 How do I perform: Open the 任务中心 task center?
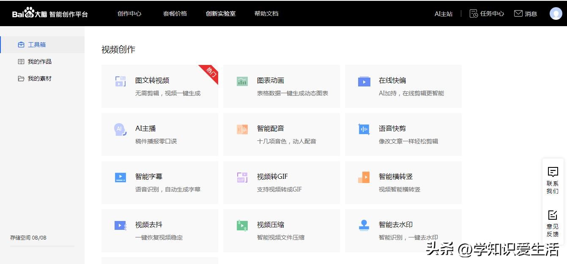pyautogui.click(x=487, y=13)
